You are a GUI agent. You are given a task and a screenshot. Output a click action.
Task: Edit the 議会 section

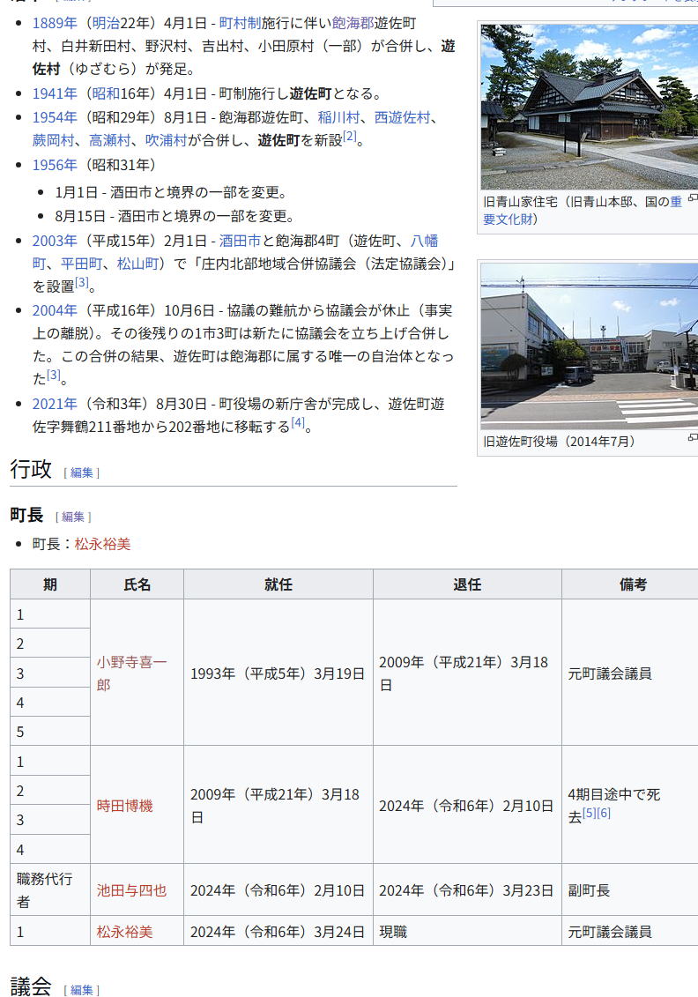pos(81,989)
